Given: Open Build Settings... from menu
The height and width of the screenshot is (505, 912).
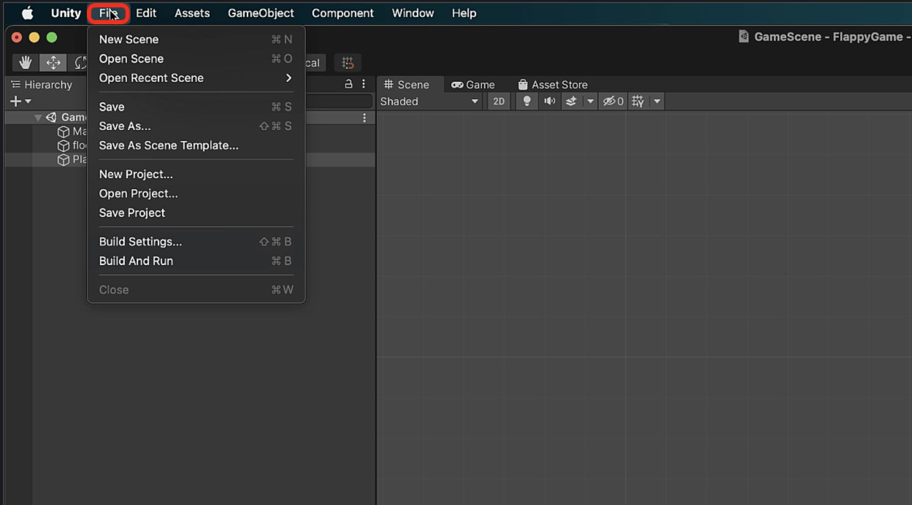Looking at the screenshot, I should pyautogui.click(x=196, y=242).
